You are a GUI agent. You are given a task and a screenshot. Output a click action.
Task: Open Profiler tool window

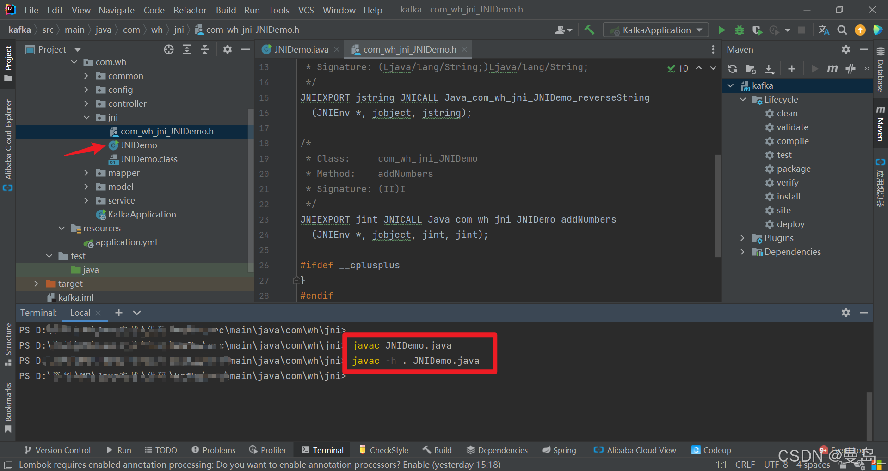pos(267,450)
